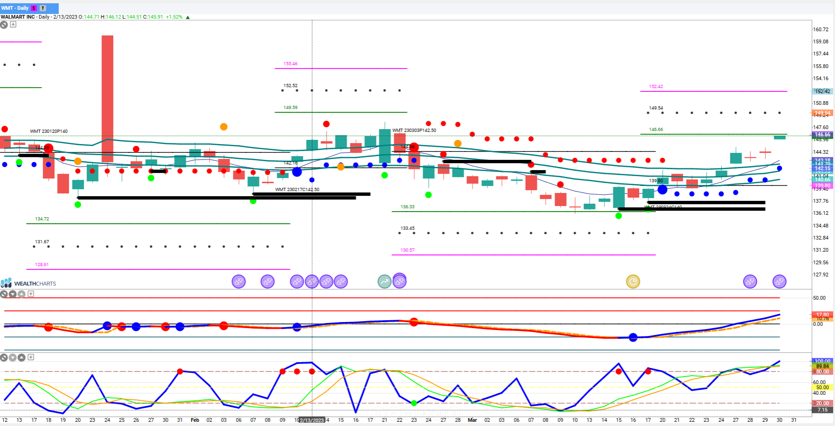Click the 152.42 magenta level label near March
This screenshot has height=426, width=835.
click(656, 87)
